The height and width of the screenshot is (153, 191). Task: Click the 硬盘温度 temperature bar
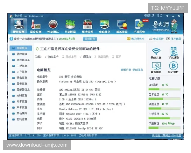164,108
